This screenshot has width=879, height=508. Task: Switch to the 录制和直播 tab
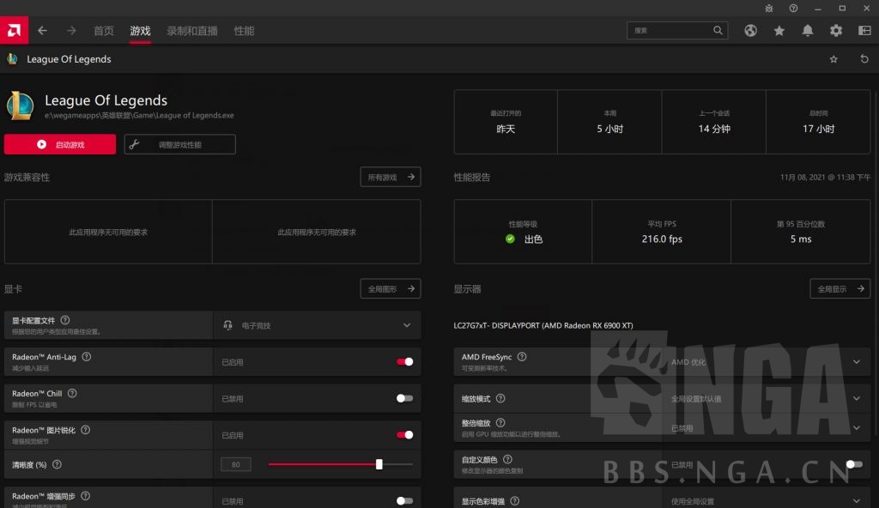coord(195,30)
